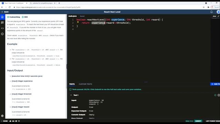
Task: Open the settings gear in sidebar
Action: pos(2,116)
